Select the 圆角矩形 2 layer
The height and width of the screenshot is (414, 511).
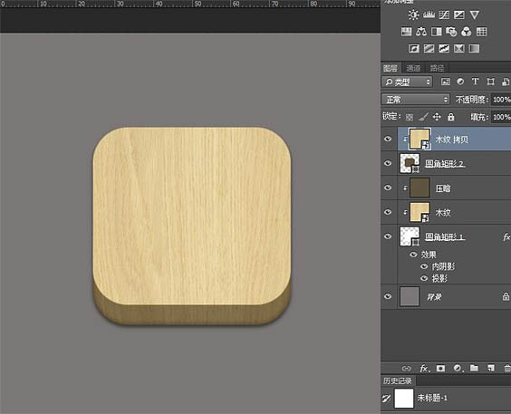454,163
